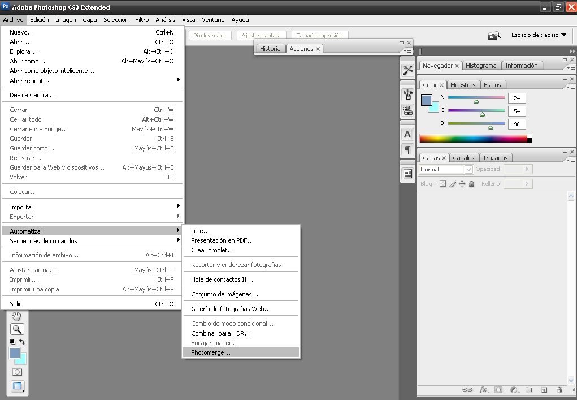Image resolution: width=577 pixels, height=400 pixels.
Task: Toggle the lock all padlock icon
Action: pos(471,184)
